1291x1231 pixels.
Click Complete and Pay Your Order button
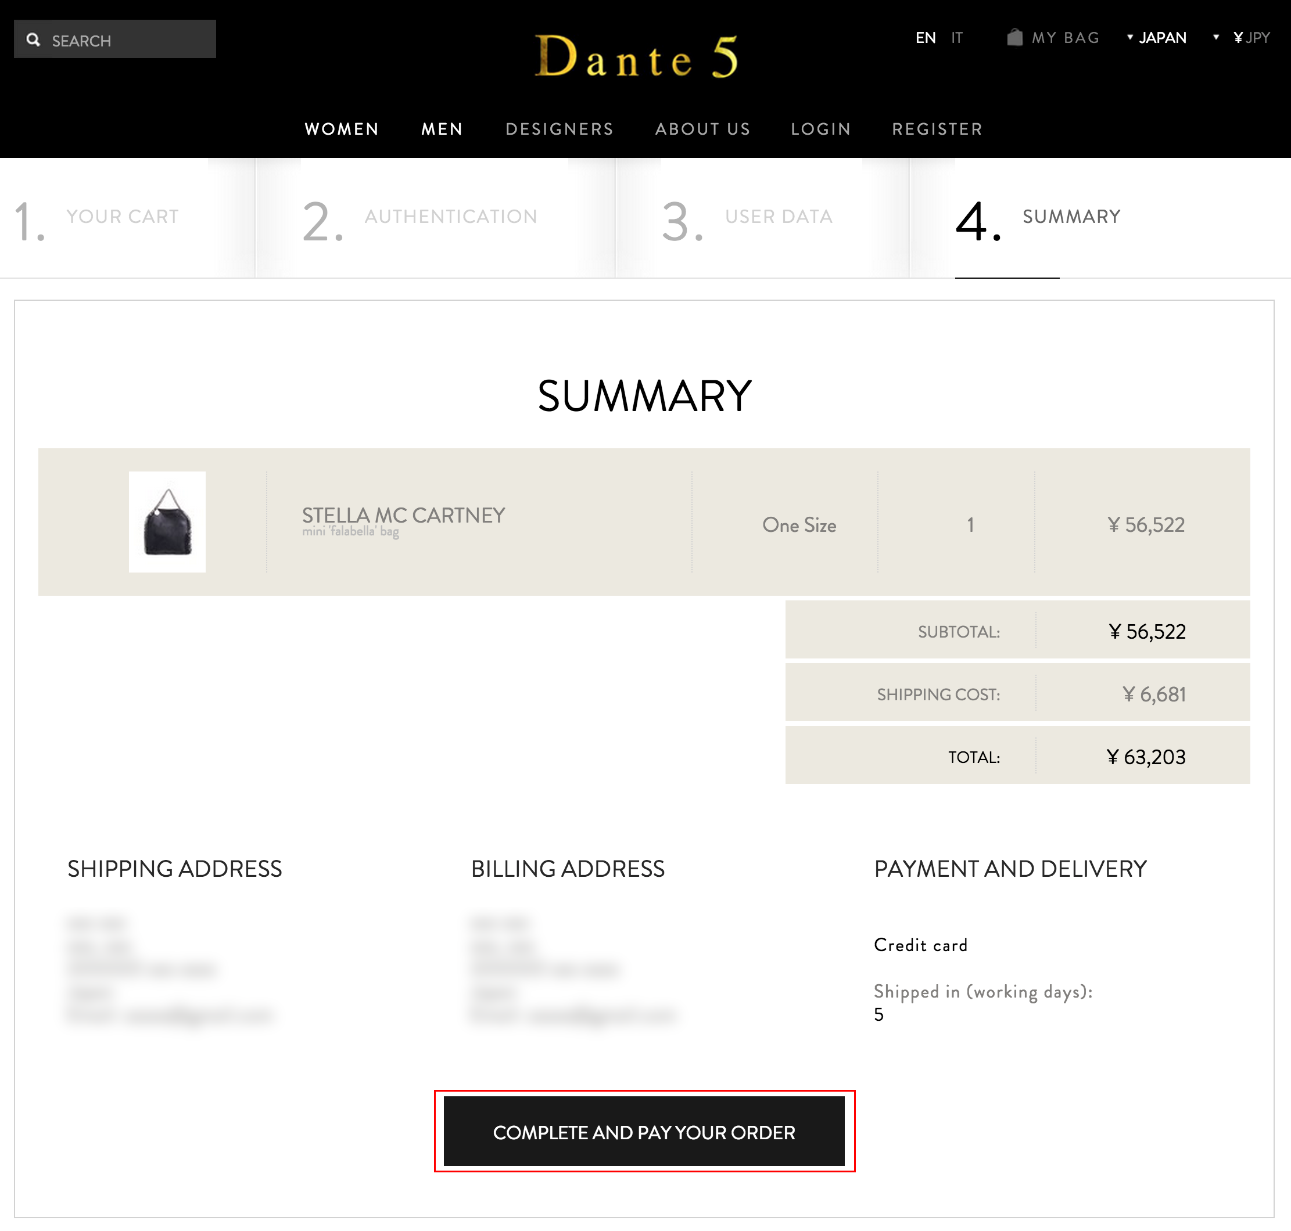click(x=644, y=1132)
